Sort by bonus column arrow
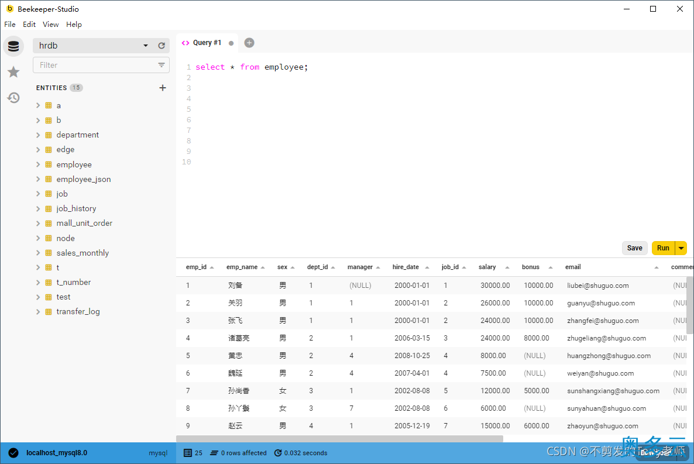 click(551, 267)
